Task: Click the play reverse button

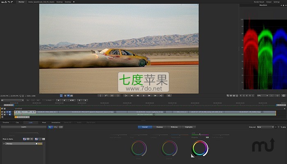Action: click(138, 96)
